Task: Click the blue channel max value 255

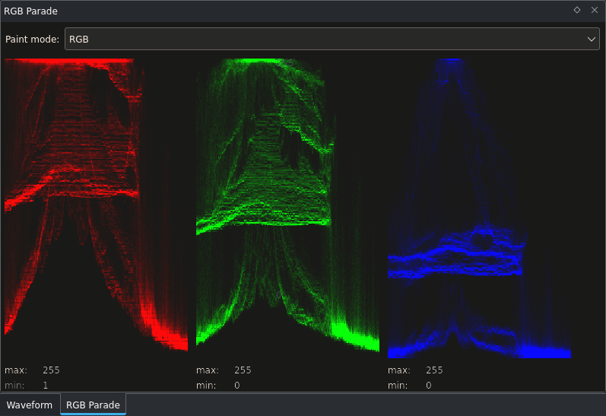Action: (434, 370)
